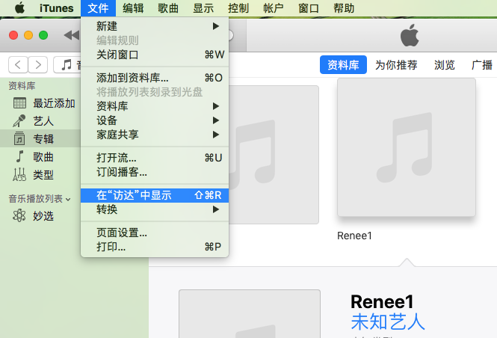
Task: Click the expanded album detail artwork
Action: point(250,313)
